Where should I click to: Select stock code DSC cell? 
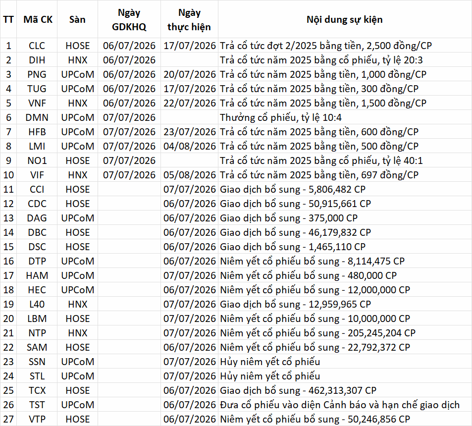click(x=37, y=247)
